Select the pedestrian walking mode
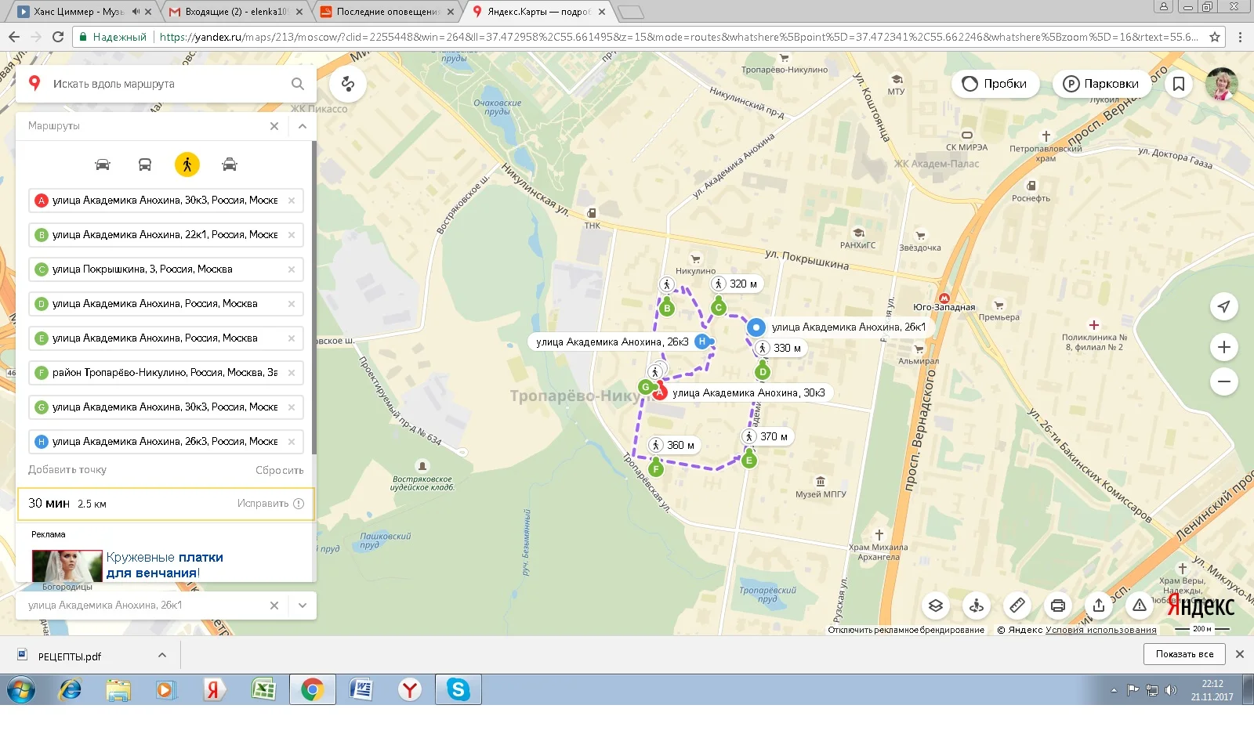 (x=187, y=164)
